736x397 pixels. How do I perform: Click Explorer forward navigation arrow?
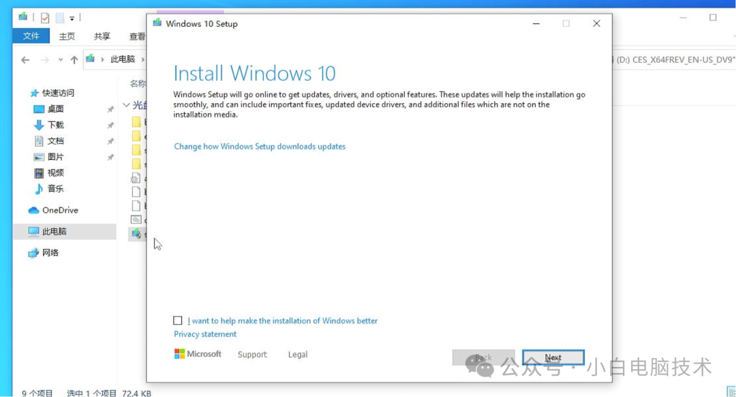click(x=44, y=59)
